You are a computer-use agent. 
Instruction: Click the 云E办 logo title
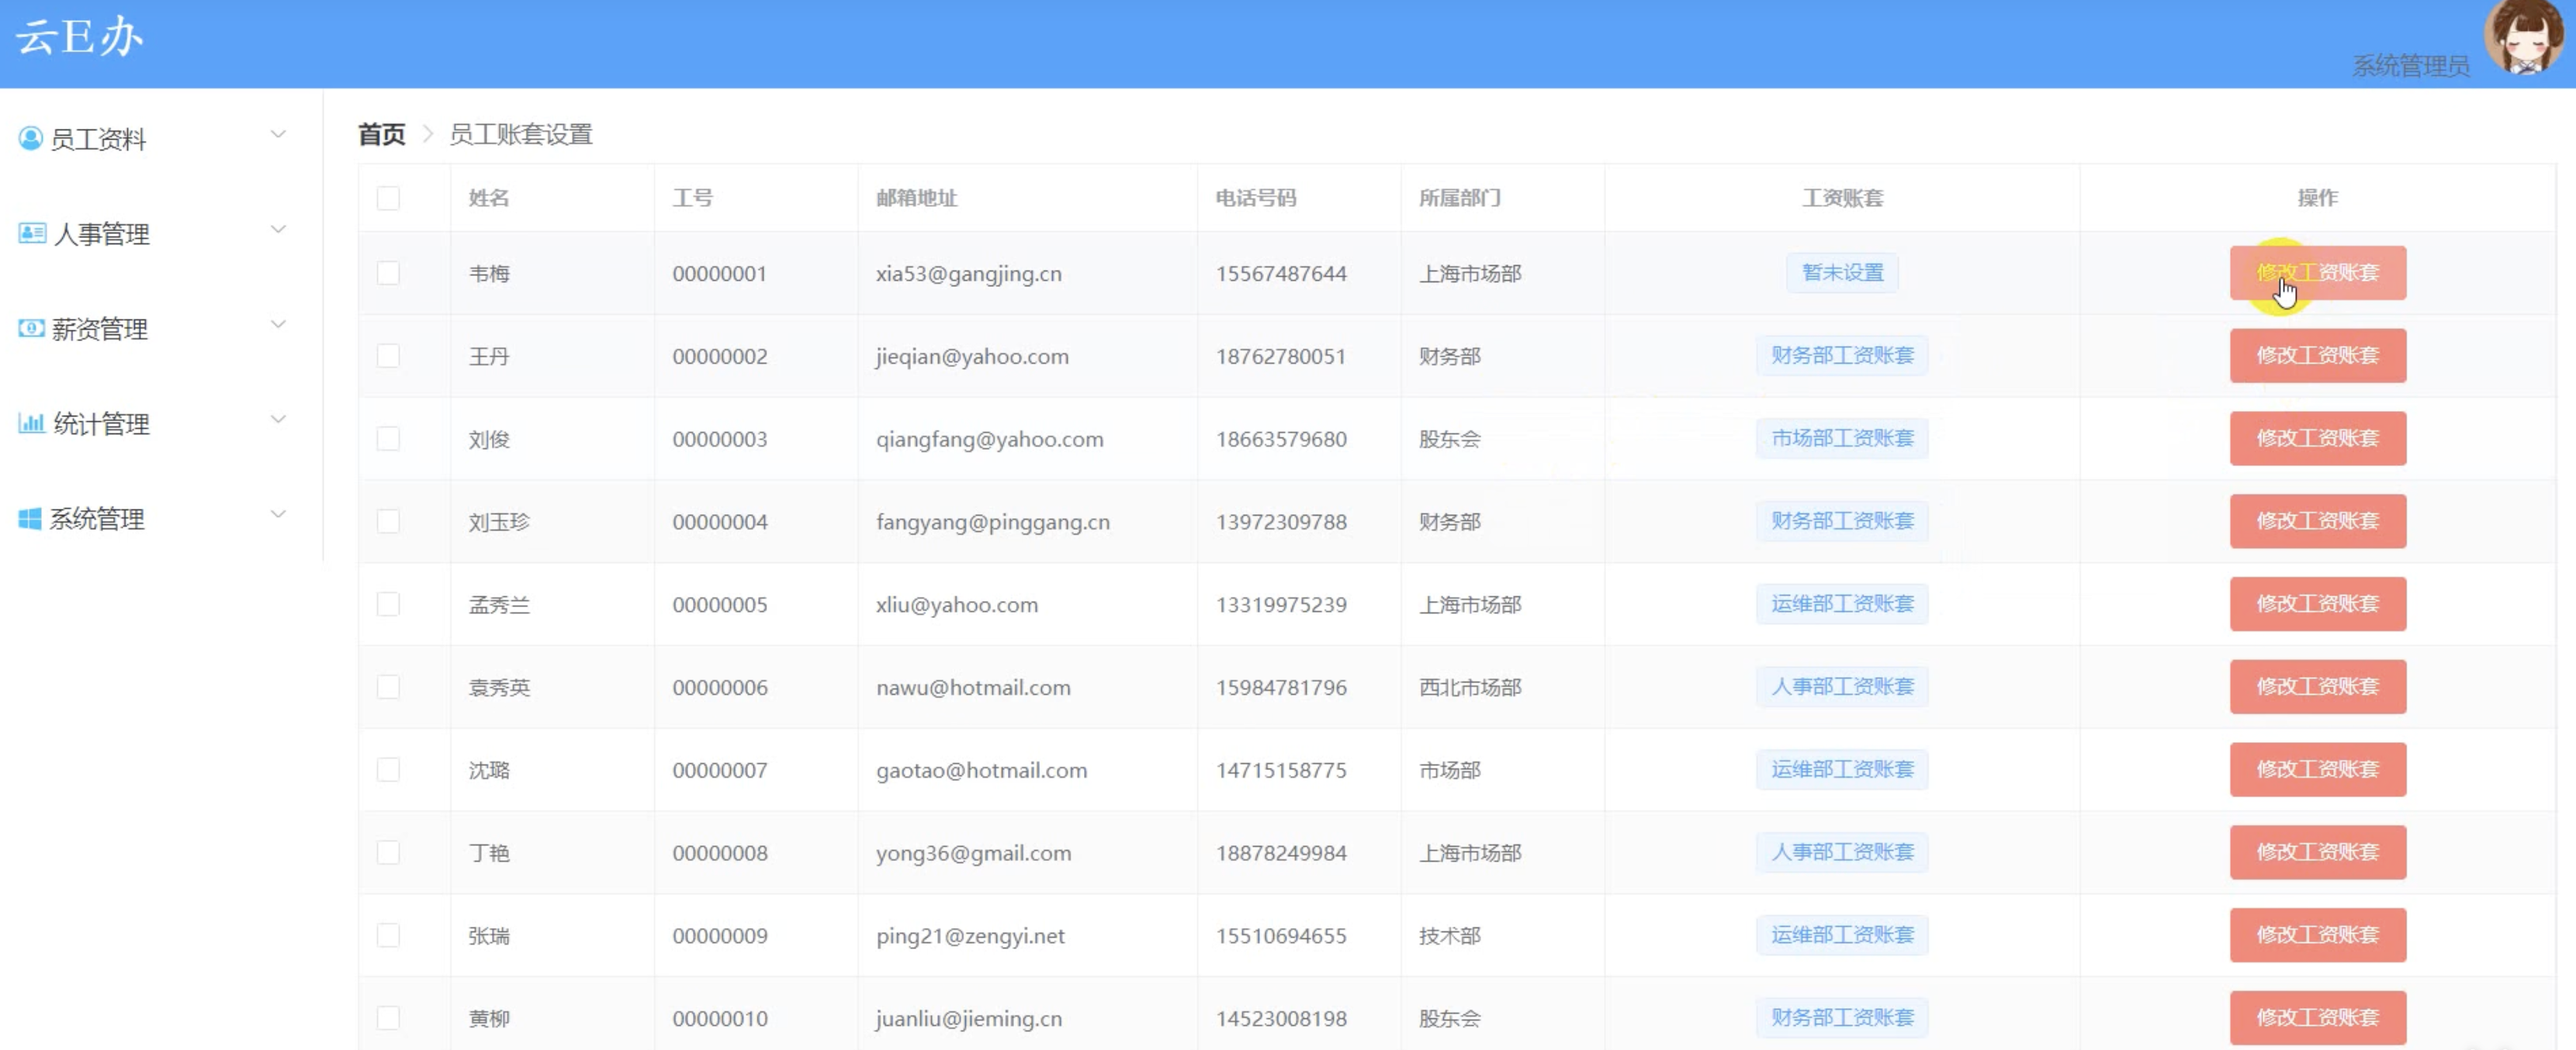point(80,37)
